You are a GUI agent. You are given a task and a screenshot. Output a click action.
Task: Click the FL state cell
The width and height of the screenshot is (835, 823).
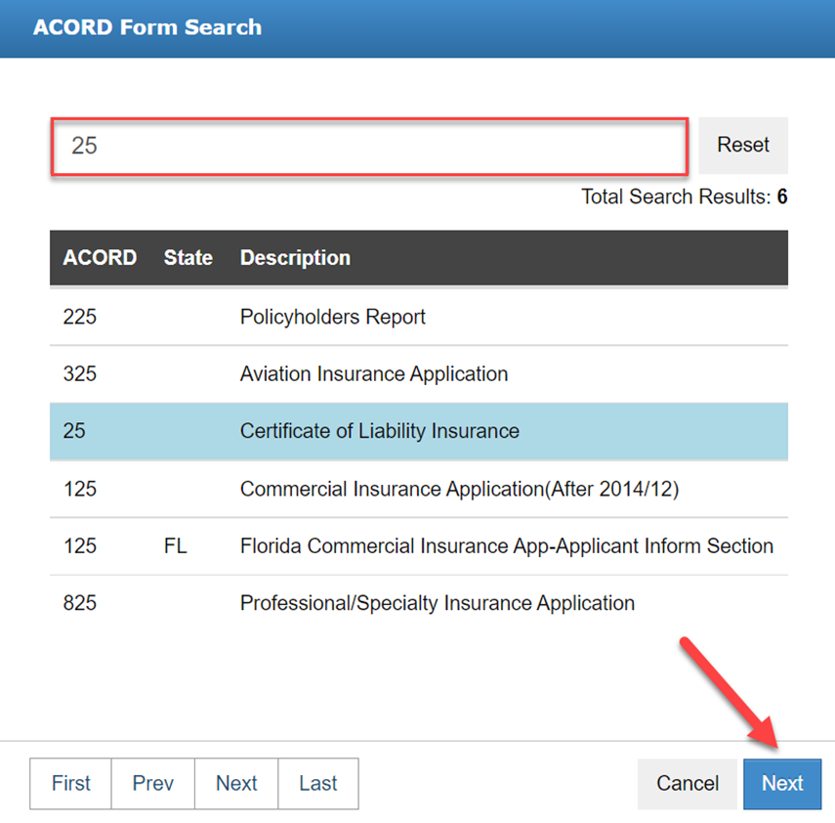pos(176,546)
